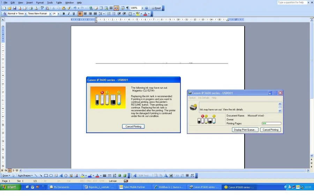Open the Start menu
Screen dimensions: 314x196
coord(10,187)
